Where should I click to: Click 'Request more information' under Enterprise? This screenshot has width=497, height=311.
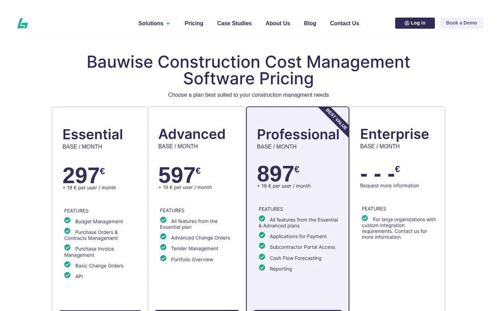click(389, 186)
